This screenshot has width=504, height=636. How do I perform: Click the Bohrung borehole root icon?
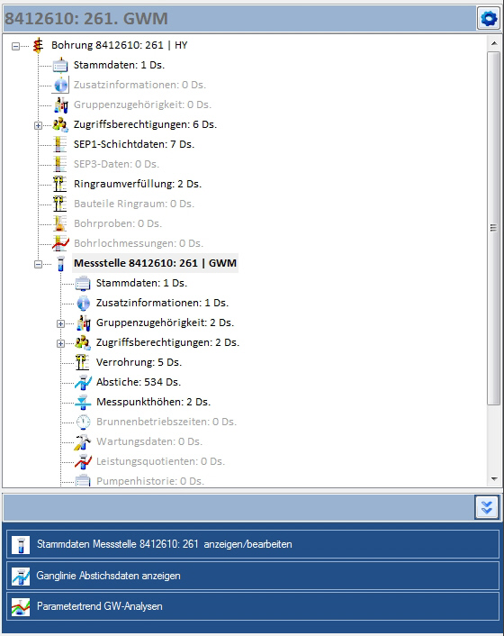(38, 45)
